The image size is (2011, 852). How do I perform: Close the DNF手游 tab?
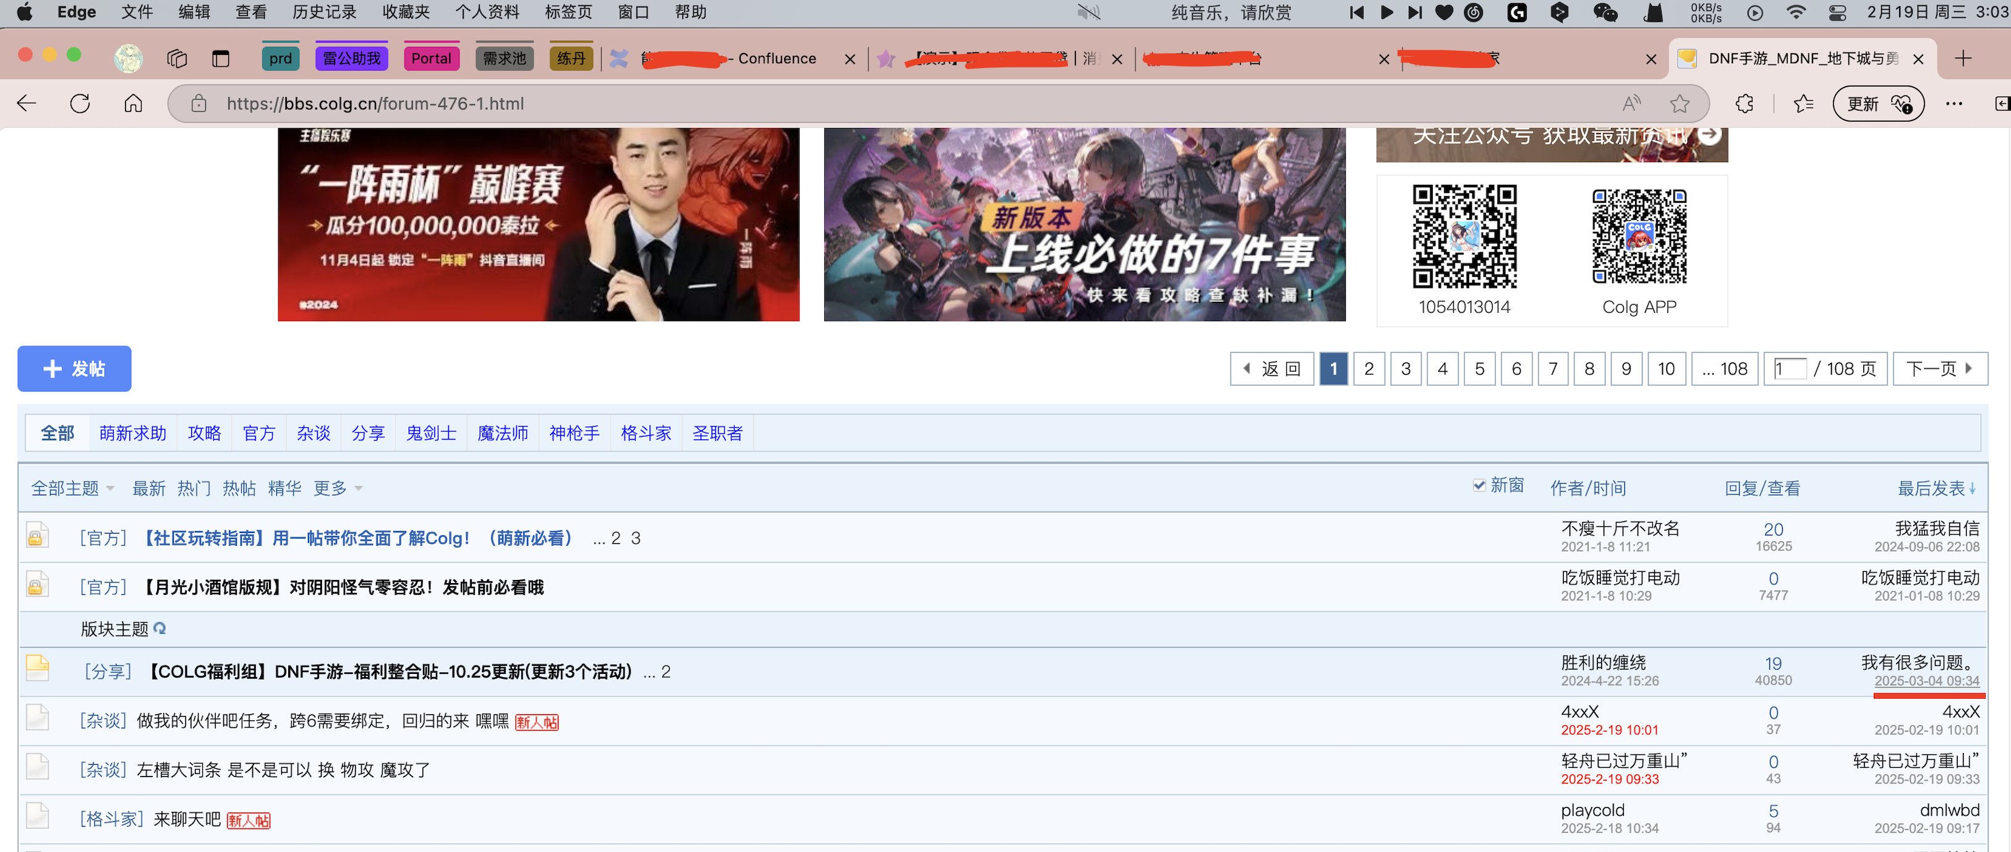pyautogui.click(x=1919, y=59)
